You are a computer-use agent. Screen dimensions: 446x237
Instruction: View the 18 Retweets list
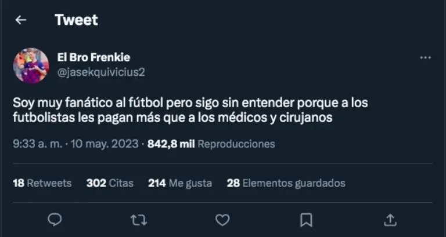(x=42, y=183)
